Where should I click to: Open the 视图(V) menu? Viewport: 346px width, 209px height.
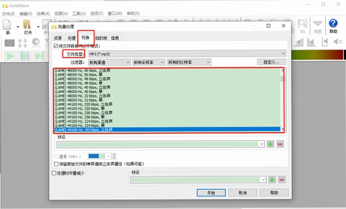point(61,14)
